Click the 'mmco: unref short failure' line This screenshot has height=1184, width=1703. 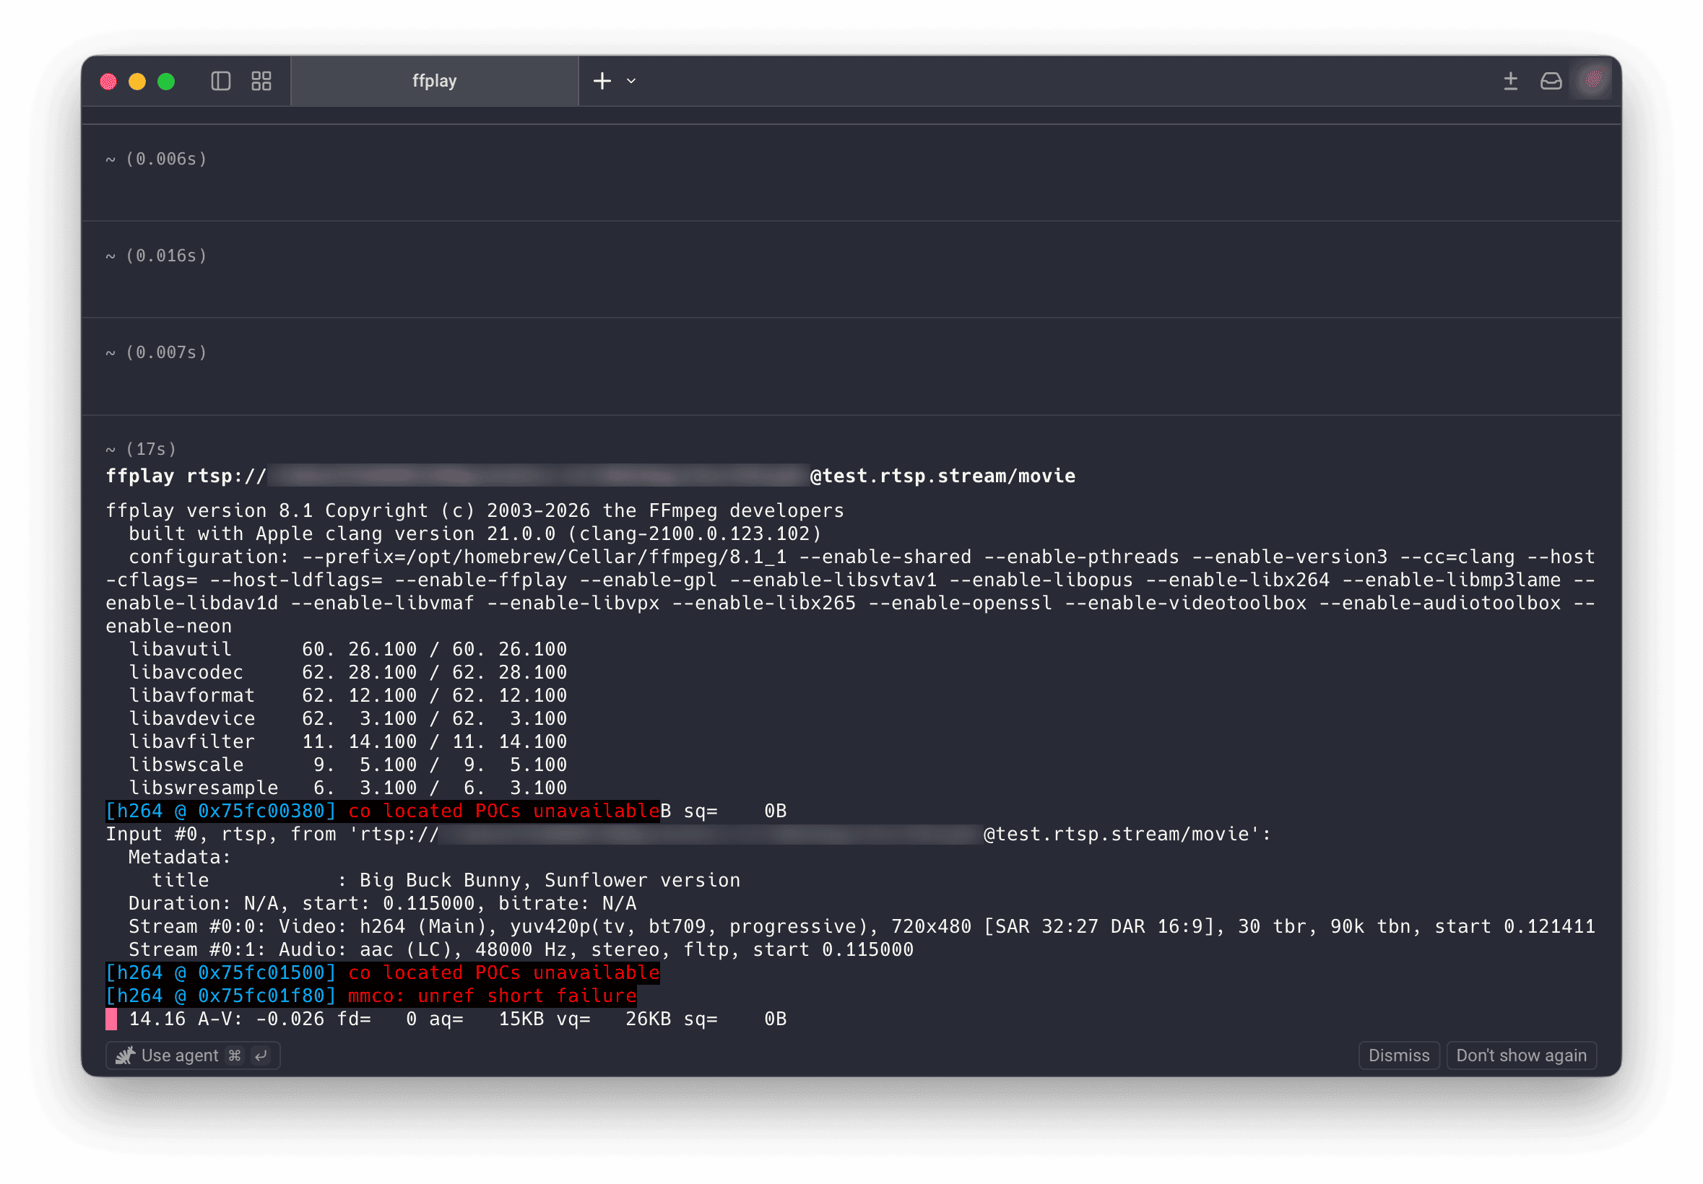pos(492,996)
